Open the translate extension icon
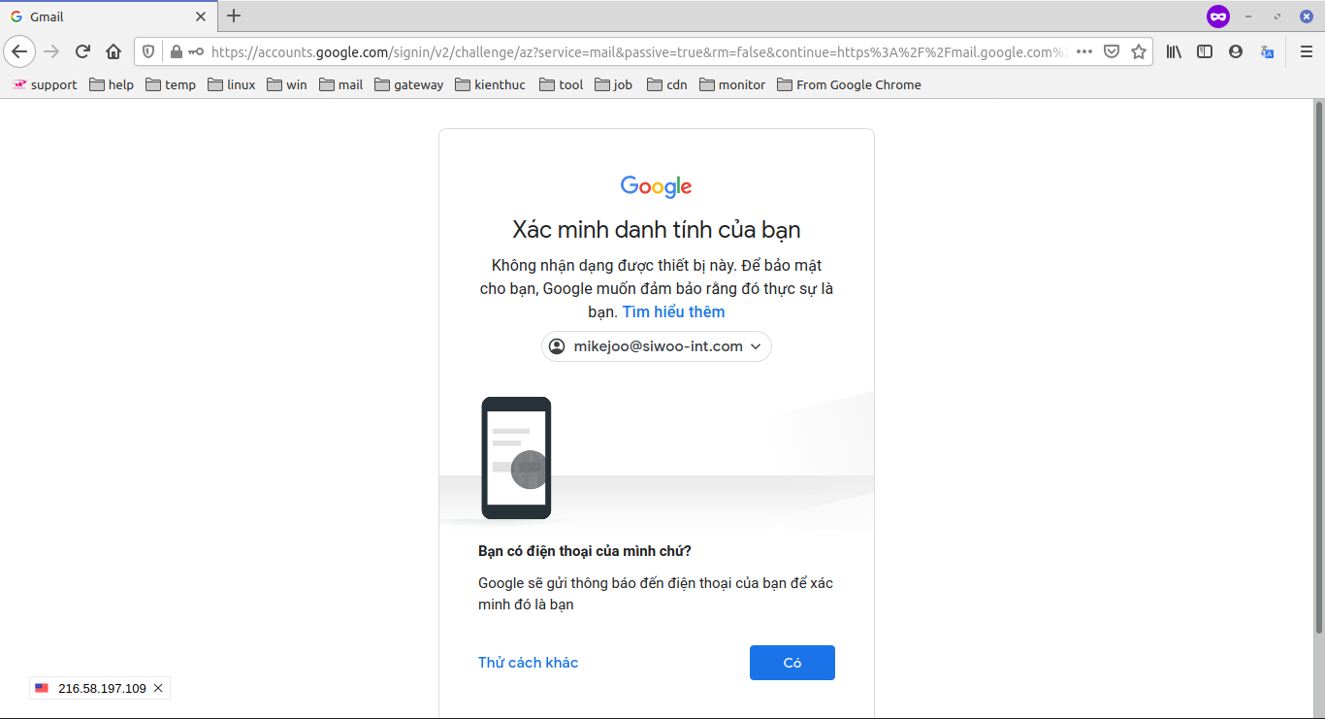Viewport: 1325px width, 719px height. point(1267,51)
